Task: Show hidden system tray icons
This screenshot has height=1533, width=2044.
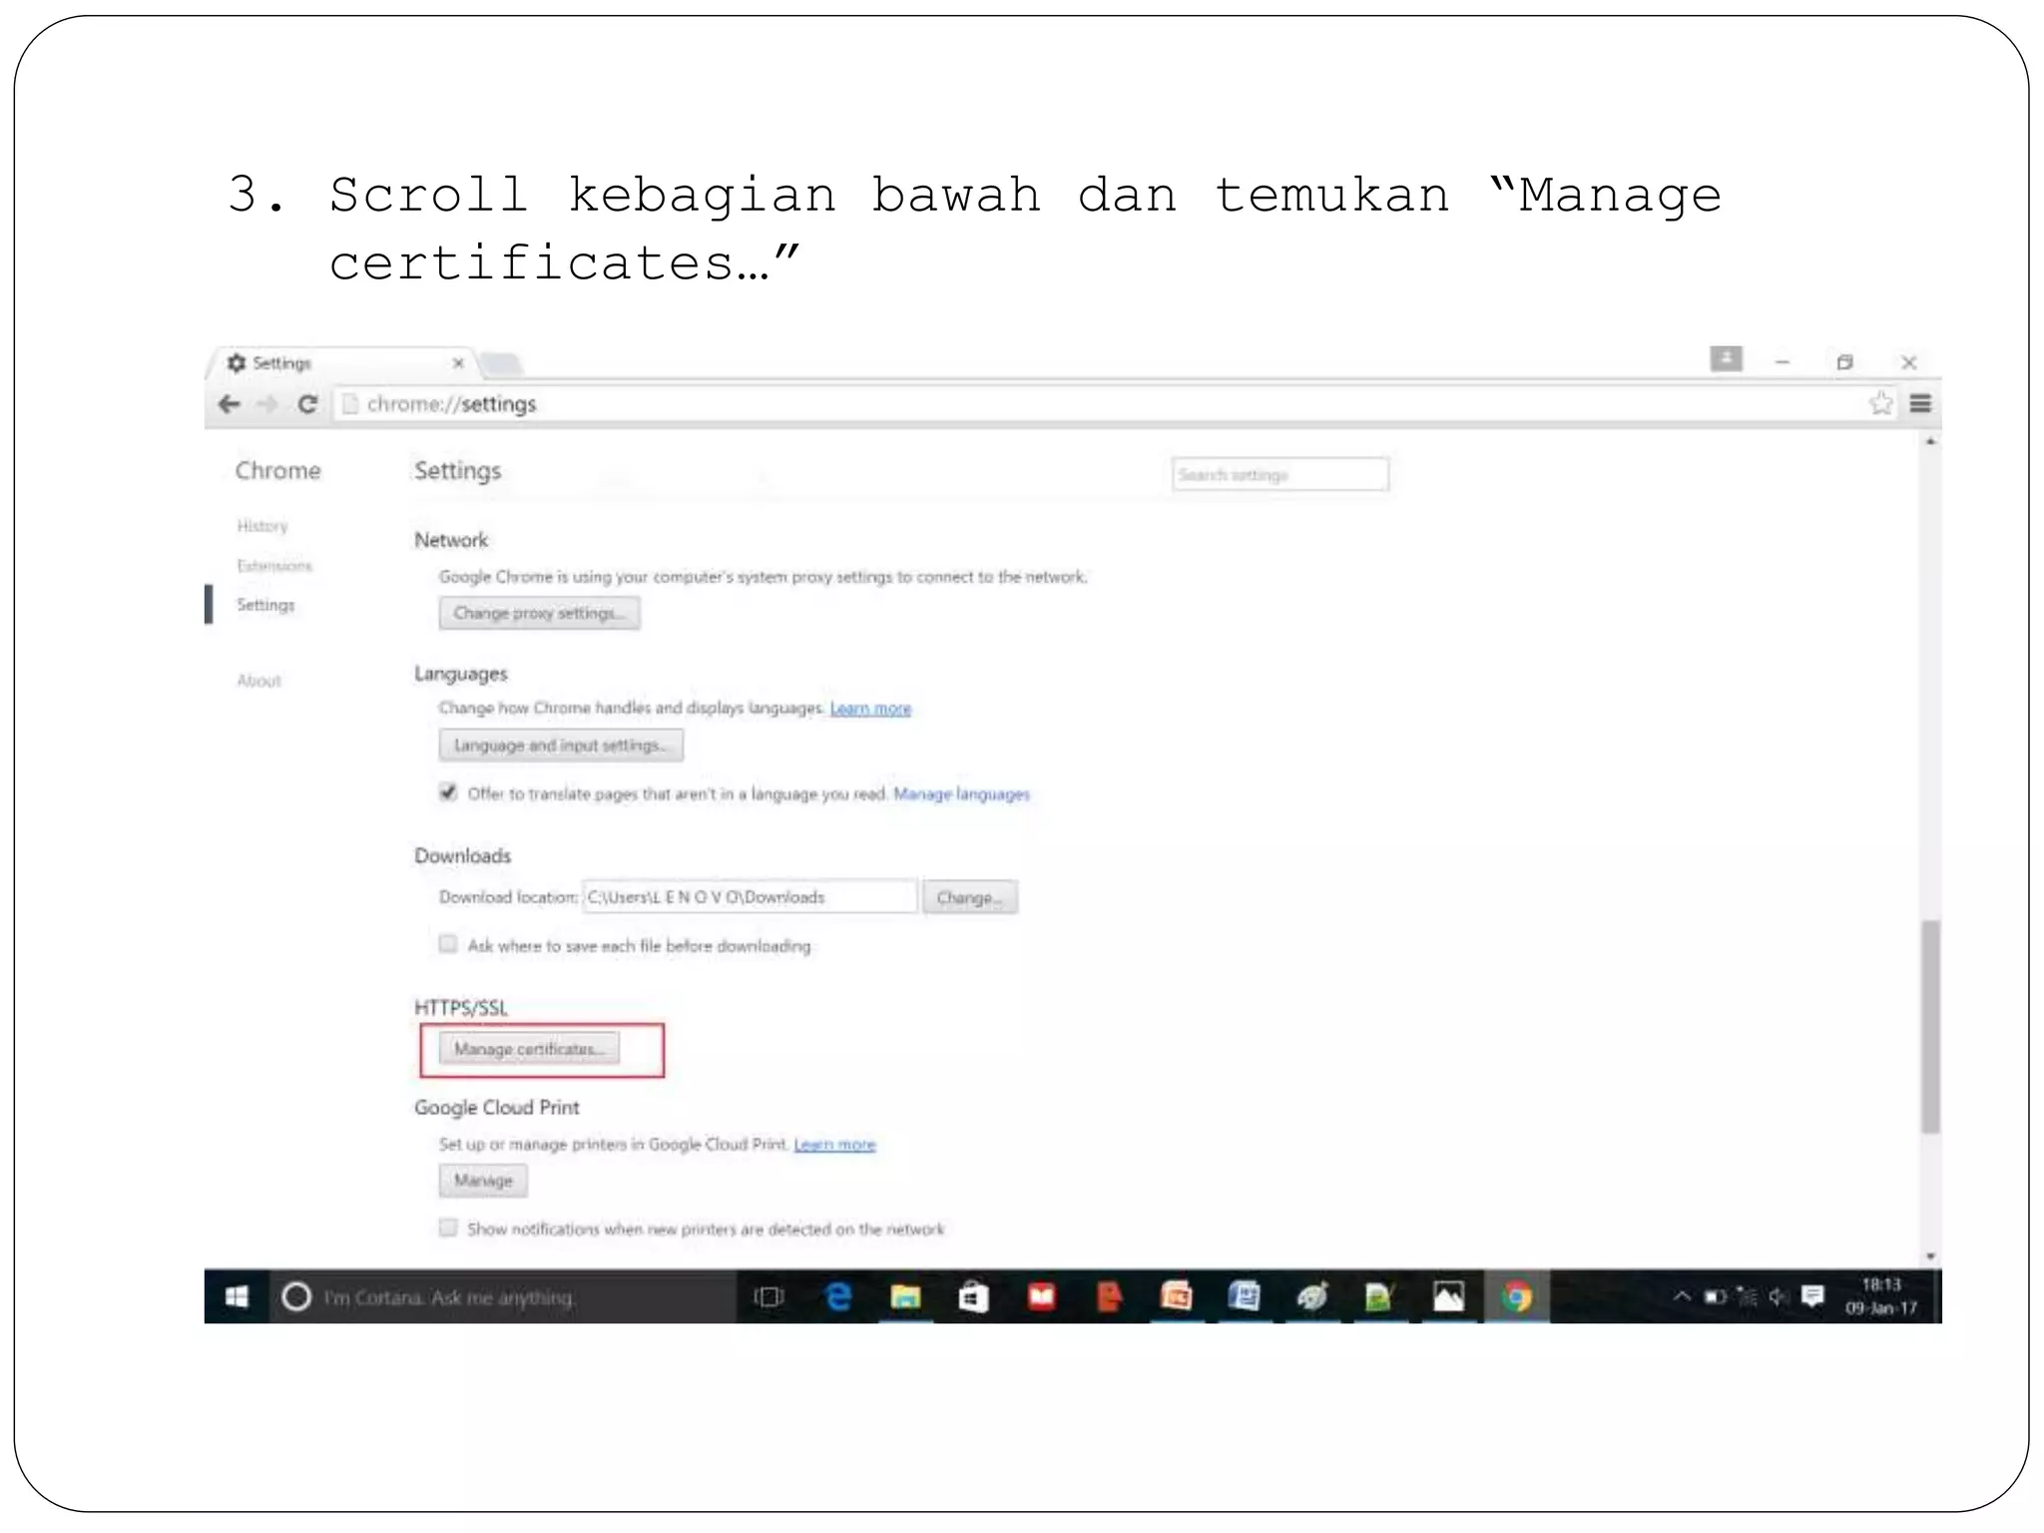Action: (1682, 1296)
